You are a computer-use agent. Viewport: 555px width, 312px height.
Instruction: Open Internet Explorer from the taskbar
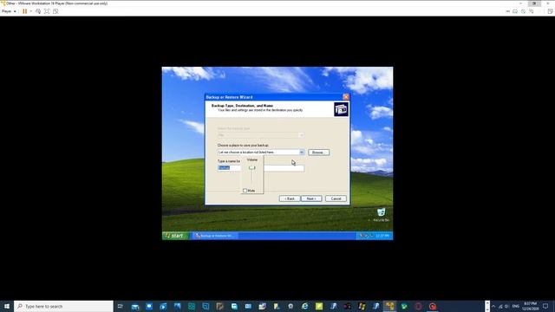(x=304, y=306)
